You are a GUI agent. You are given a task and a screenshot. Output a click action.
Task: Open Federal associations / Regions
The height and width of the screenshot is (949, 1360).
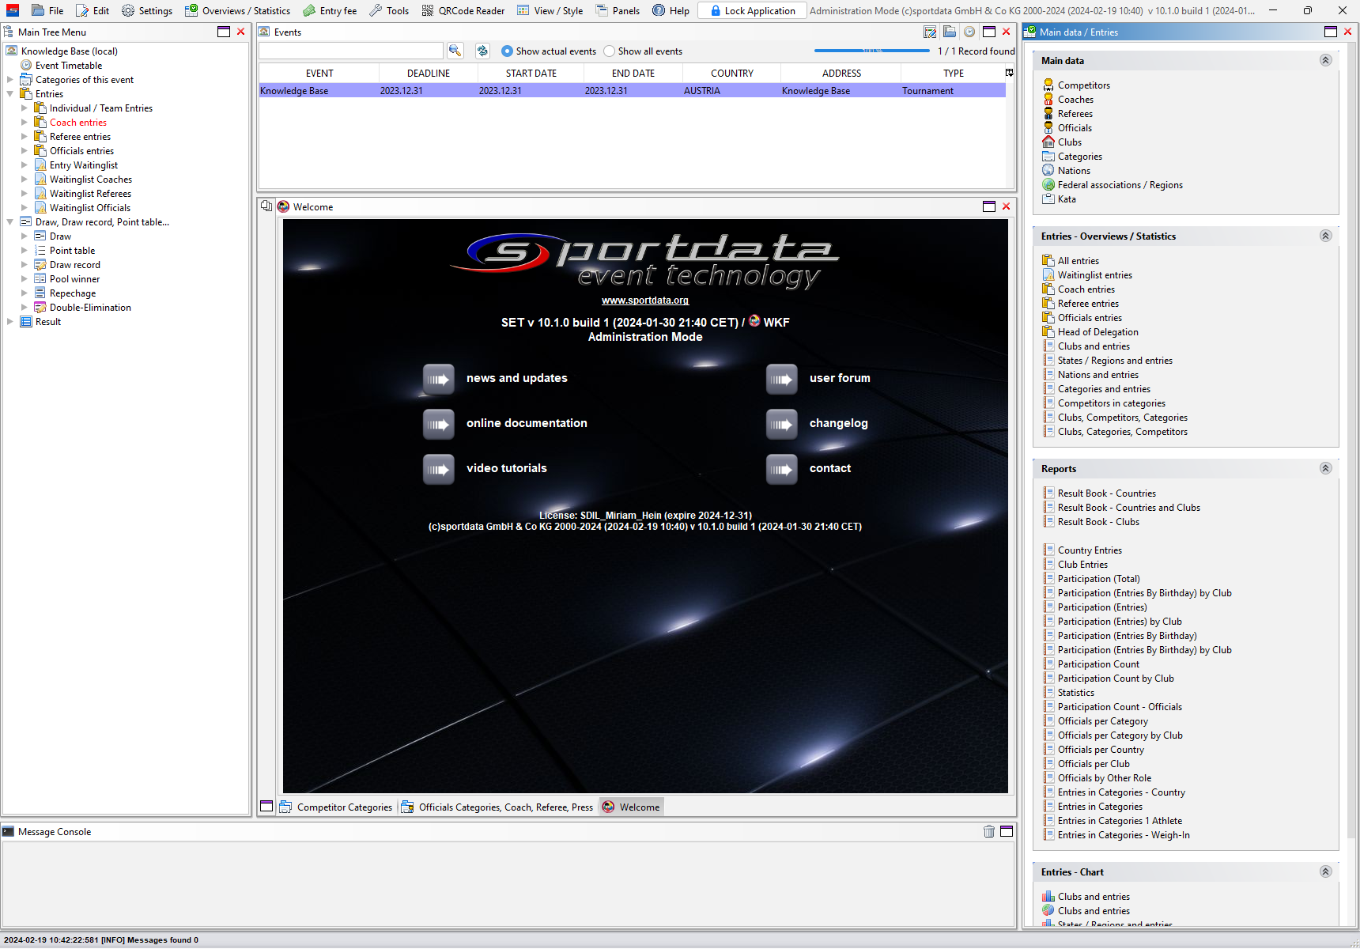coord(1120,185)
